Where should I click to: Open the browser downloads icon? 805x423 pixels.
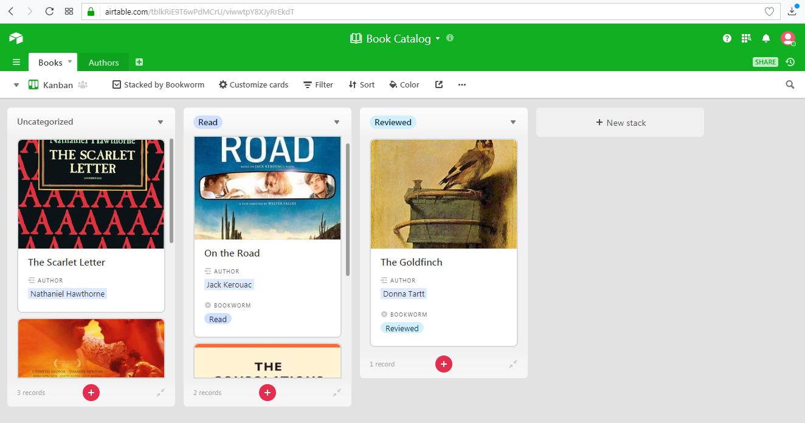point(792,11)
